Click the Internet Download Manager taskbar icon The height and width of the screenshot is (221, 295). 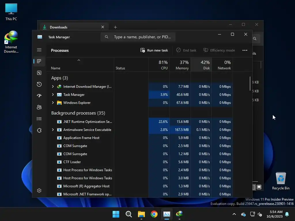point(179,214)
